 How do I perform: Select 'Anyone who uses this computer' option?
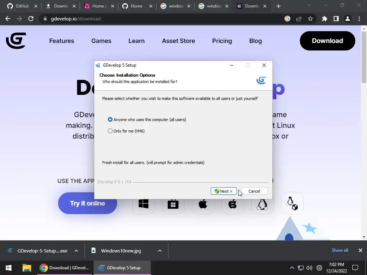[x=147, y=120]
